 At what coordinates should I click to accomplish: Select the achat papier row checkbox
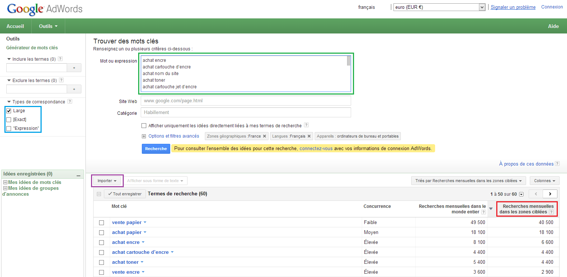[101, 232]
